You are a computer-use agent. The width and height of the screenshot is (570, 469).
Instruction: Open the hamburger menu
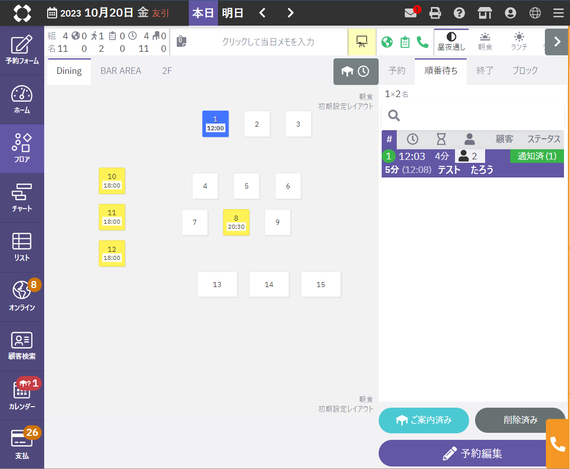(558, 13)
